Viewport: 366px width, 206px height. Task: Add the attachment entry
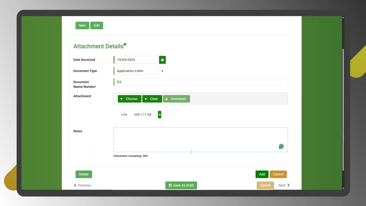pyautogui.click(x=262, y=174)
